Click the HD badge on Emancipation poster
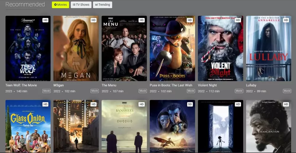The image size is (296, 153). [286, 104]
